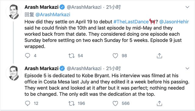Open Arash Markazi's avatar on second tweet
This screenshot has width=195, height=111.
(x=13, y=73)
